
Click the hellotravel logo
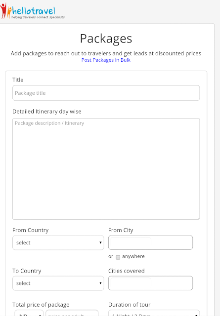click(32, 11)
